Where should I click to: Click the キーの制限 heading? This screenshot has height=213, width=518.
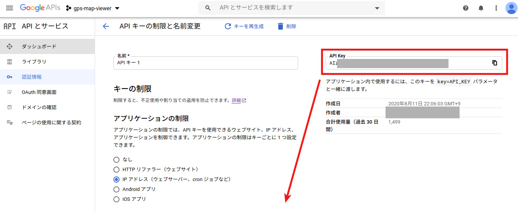(132, 89)
